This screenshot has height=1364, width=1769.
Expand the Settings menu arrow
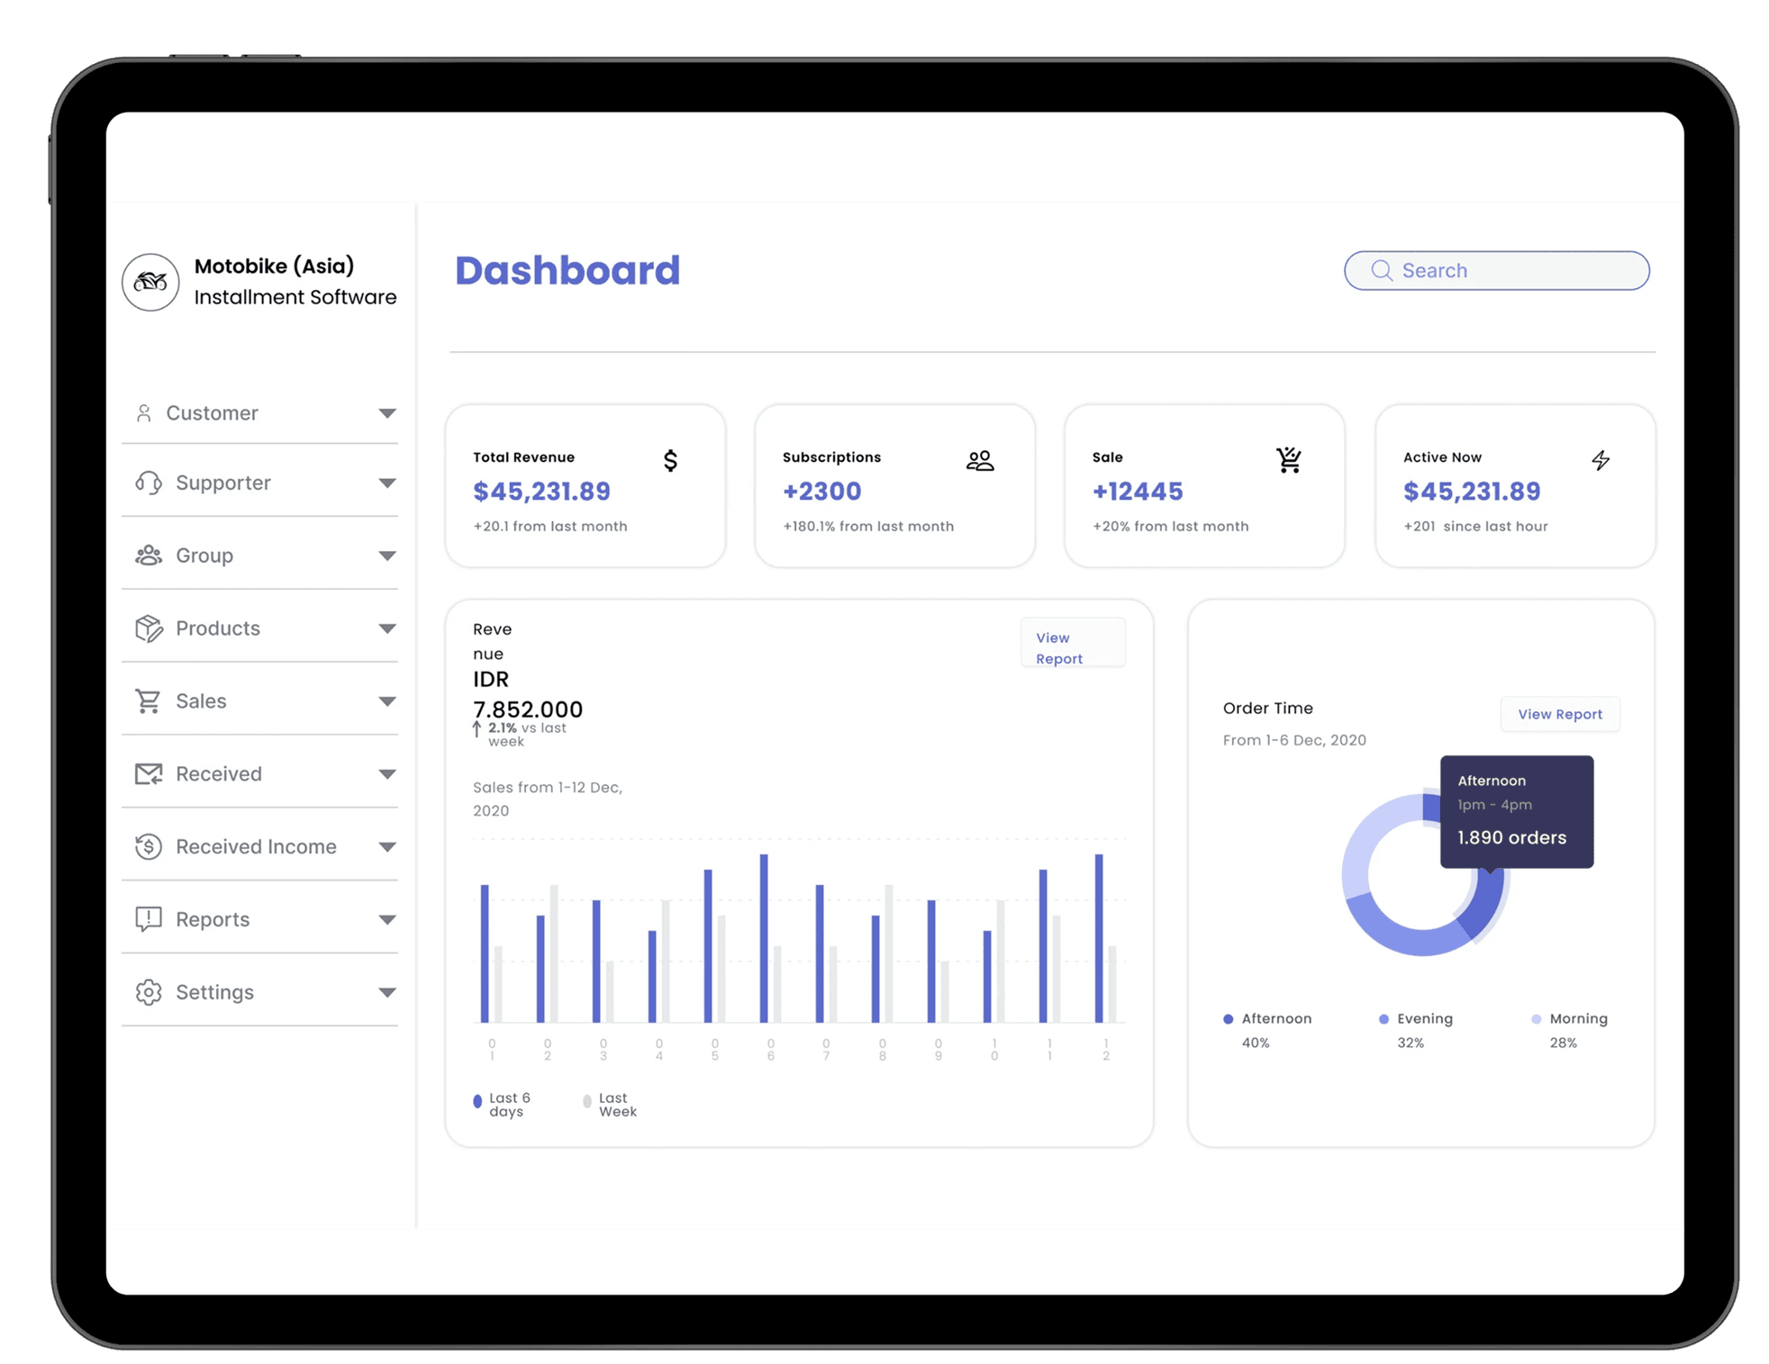[x=386, y=993]
